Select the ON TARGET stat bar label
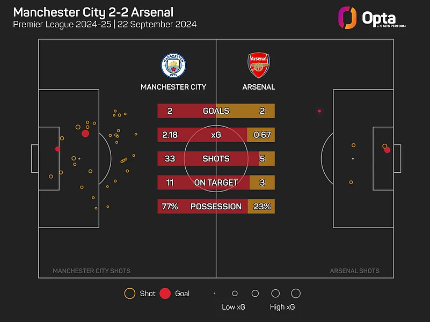The image size is (430, 322). tap(216, 182)
